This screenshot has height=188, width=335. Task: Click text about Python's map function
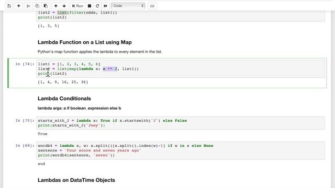click(x=100, y=52)
